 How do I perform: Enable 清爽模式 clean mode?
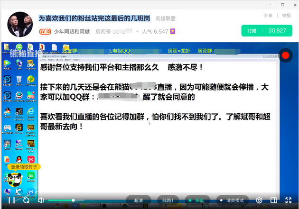coord(232,200)
